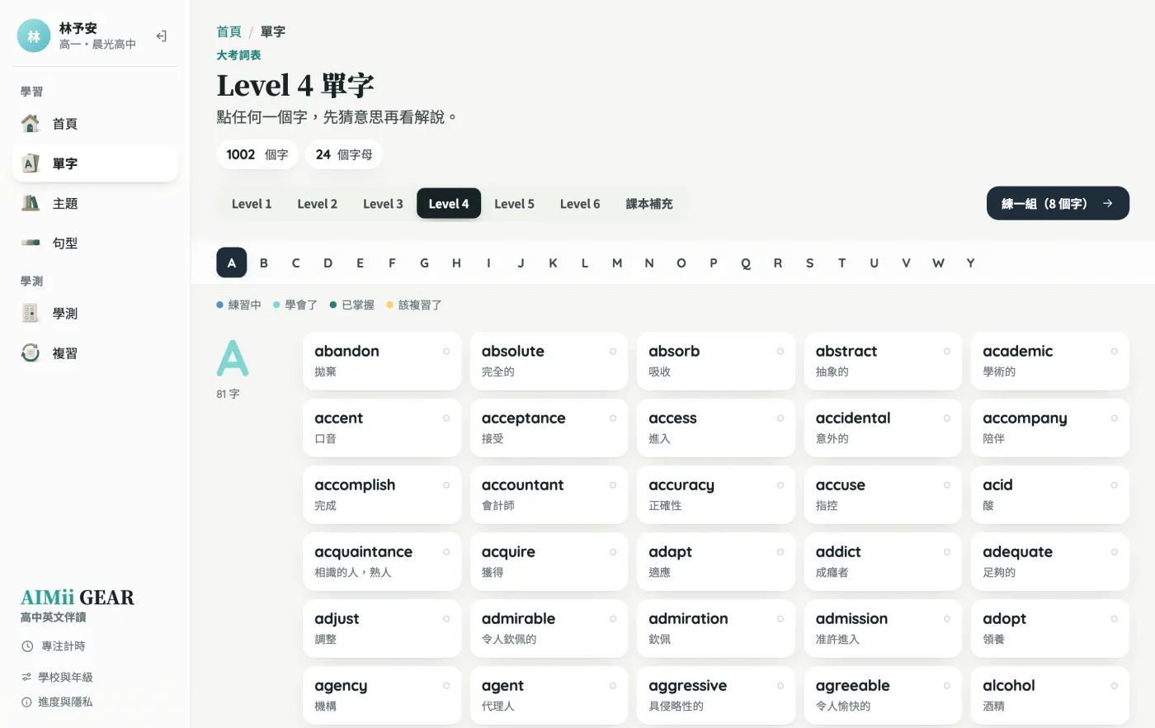Screen dimensions: 1155x728
Task: Open the word card absolute
Action: point(549,361)
